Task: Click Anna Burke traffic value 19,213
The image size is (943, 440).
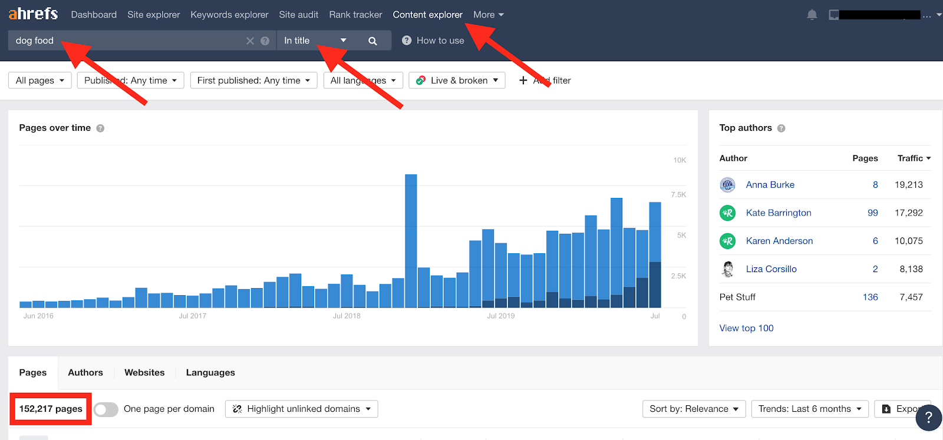Action: pyautogui.click(x=909, y=185)
